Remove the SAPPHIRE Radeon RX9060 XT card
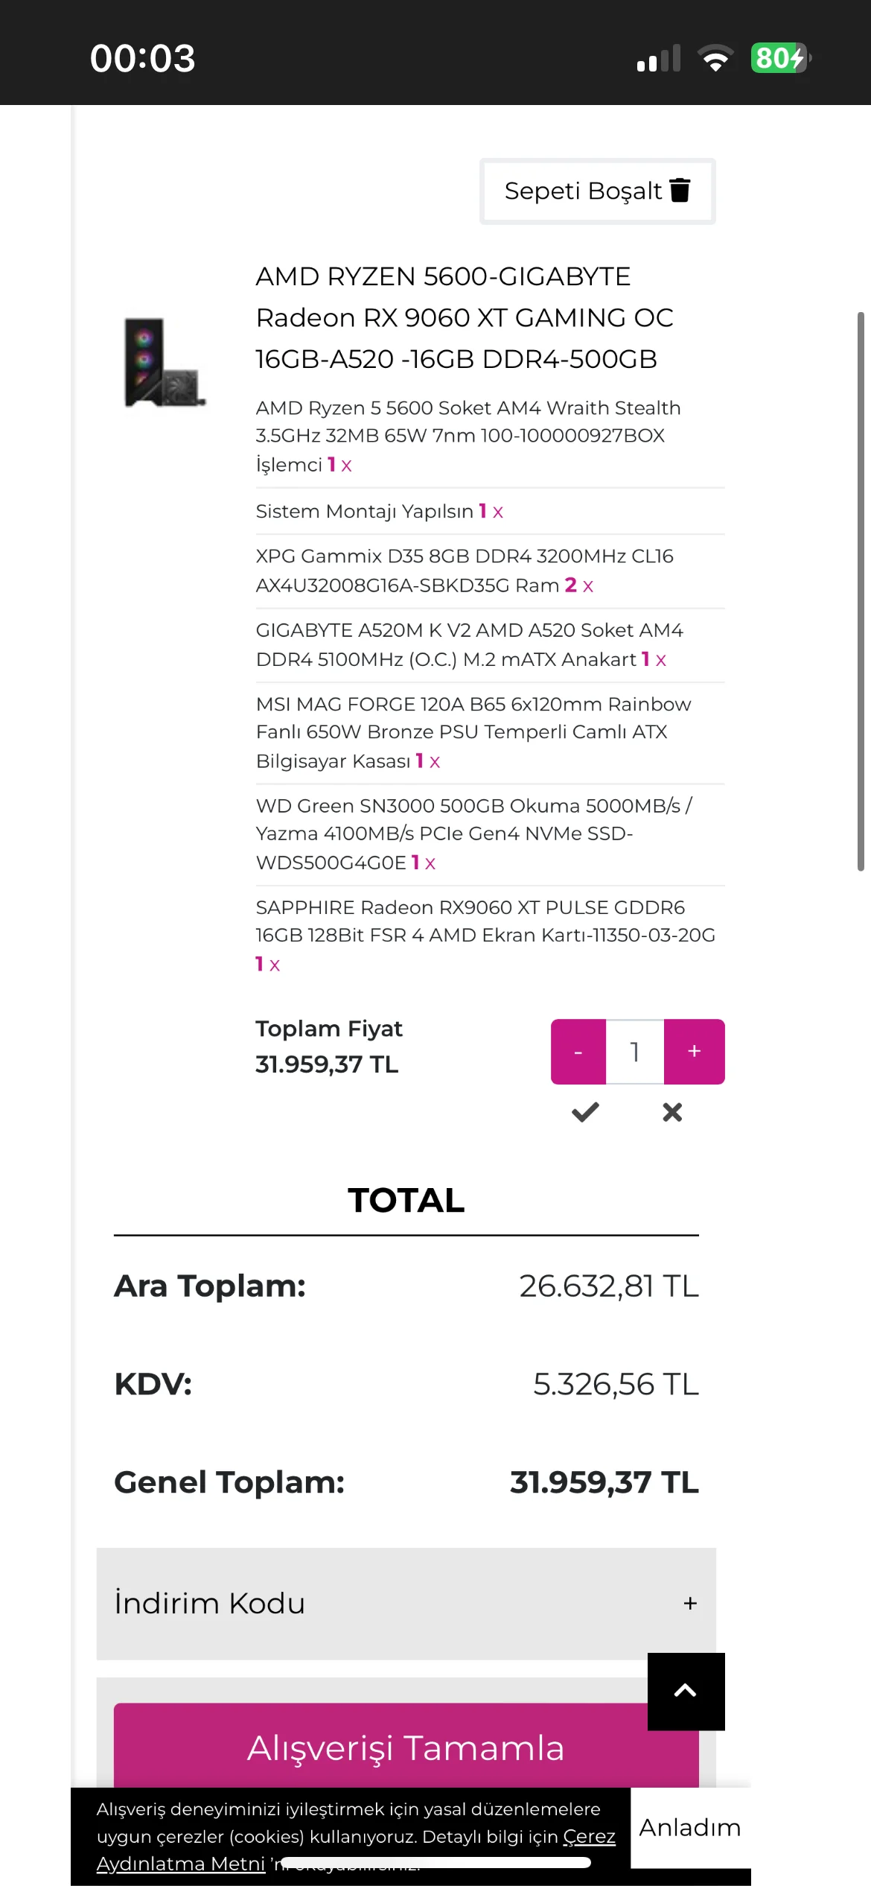871x1886 pixels. [x=275, y=965]
